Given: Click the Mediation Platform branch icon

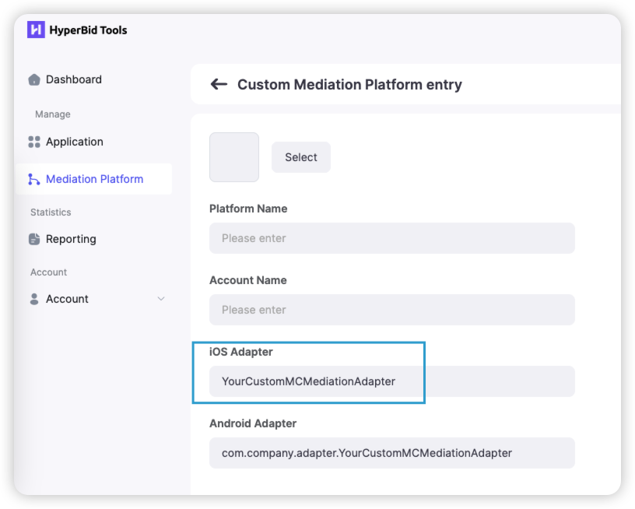Looking at the screenshot, I should pos(34,179).
